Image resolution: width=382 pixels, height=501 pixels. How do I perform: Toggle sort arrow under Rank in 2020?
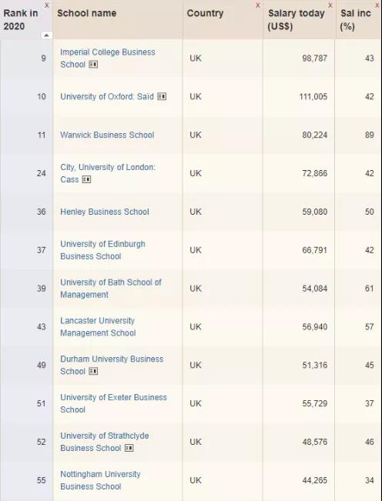tap(47, 35)
